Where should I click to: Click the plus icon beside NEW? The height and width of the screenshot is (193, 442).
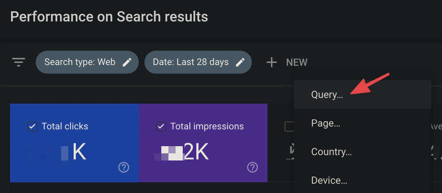pyautogui.click(x=272, y=62)
